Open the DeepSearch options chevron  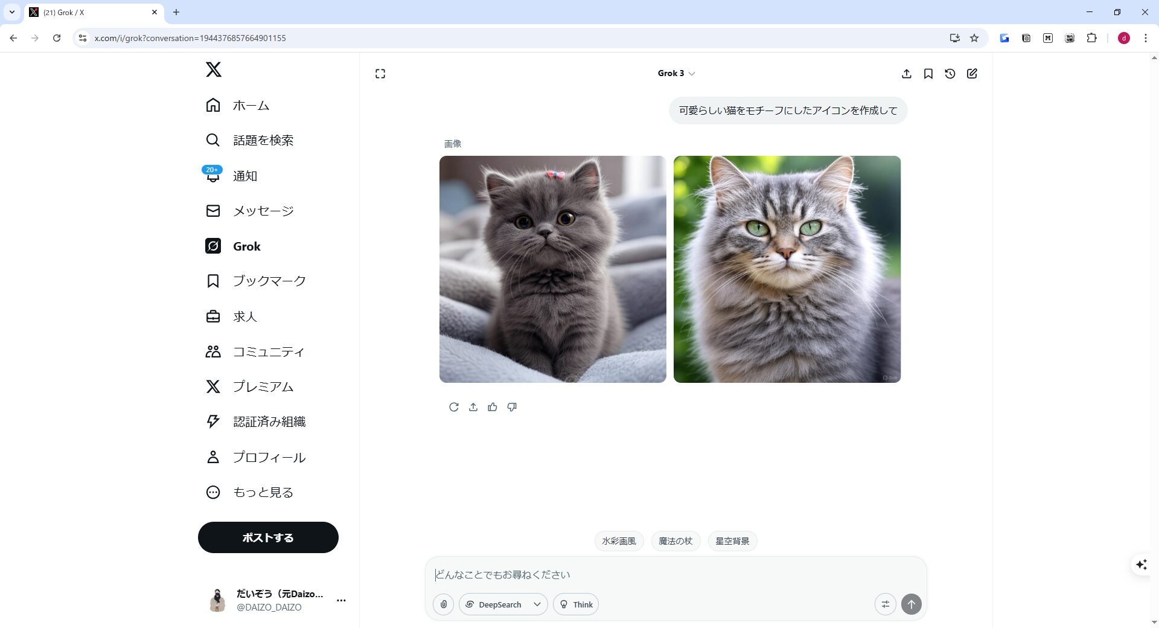click(x=536, y=604)
